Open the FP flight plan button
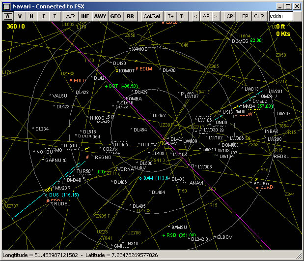The image size is (304, 261). point(245,16)
